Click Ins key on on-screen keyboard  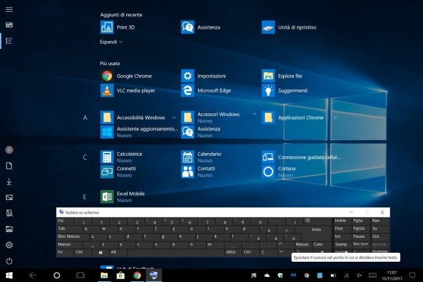tap(342, 236)
